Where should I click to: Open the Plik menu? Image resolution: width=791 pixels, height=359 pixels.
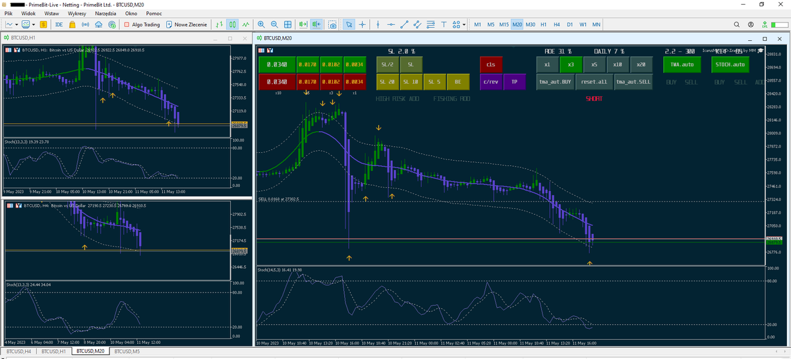[9, 13]
